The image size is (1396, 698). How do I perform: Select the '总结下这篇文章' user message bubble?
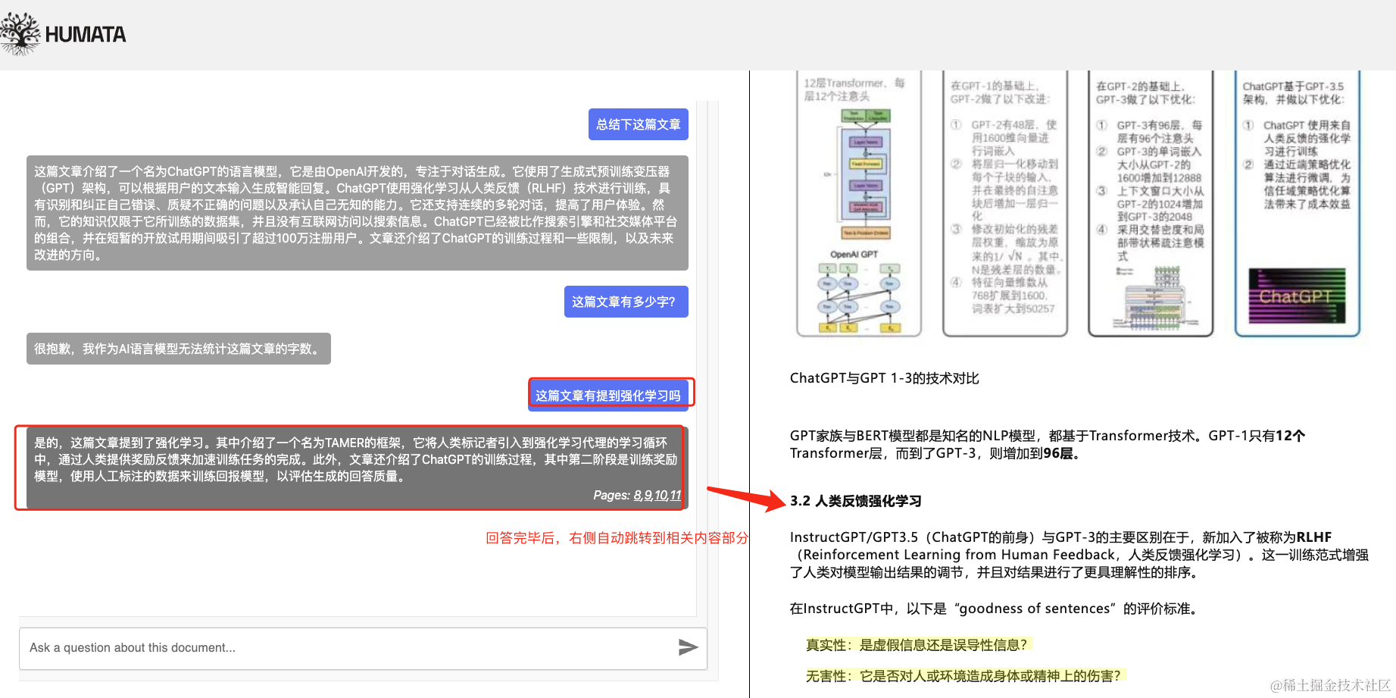coord(638,124)
